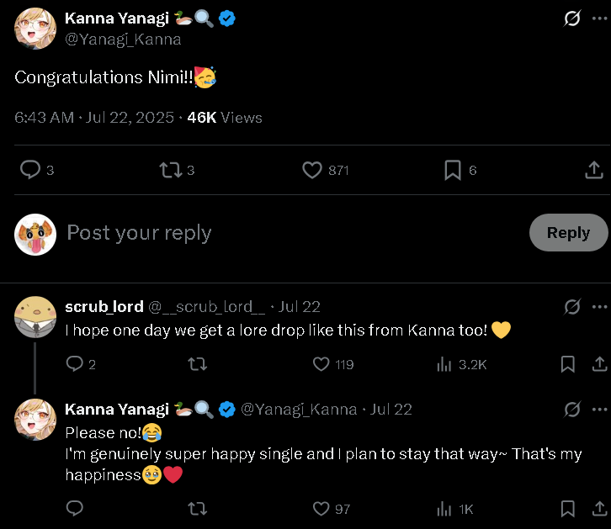Open the @__scrub_lord__ handle link

point(207,307)
